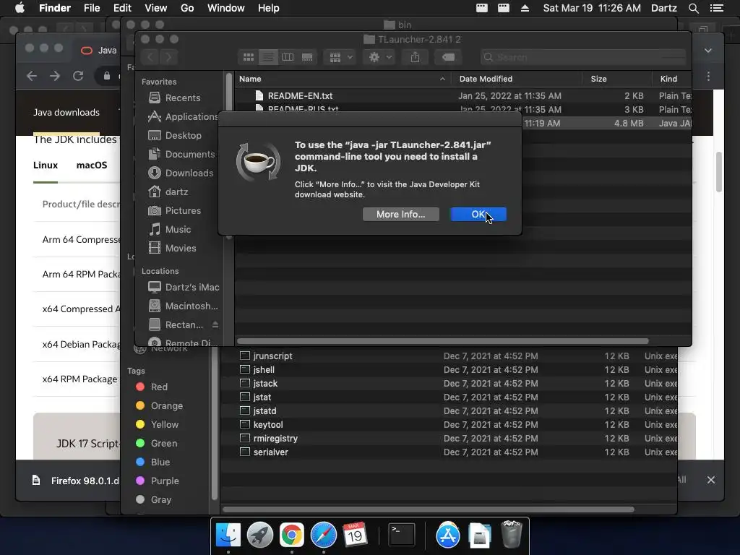Click the Finder search field
This screenshot has width=740, height=555.
(583, 57)
